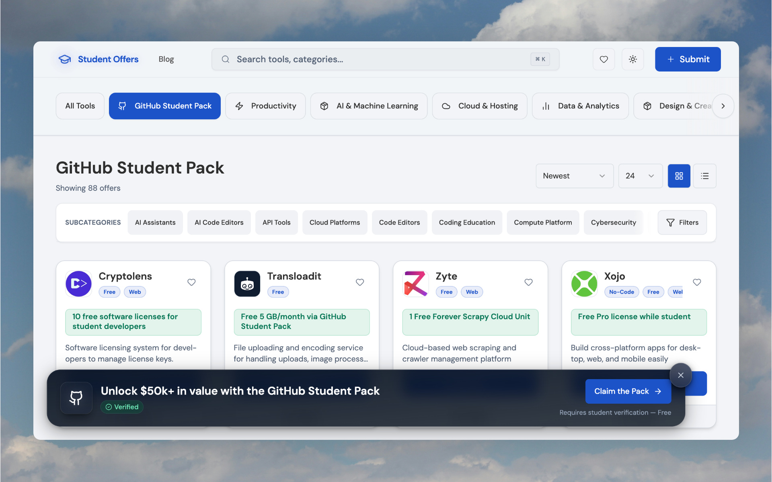The height and width of the screenshot is (482, 772).
Task: Click the Student Offers graduation cap logo
Action: pos(65,59)
